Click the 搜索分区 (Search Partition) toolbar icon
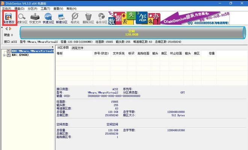This screenshot has height=150, width=248. pyautogui.click(x=22, y=18)
